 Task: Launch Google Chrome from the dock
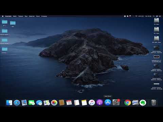click(x=128, y=103)
